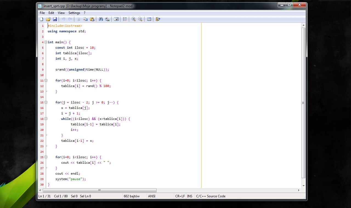Image resolution: width=351 pixels, height=208 pixels.
Task: Click the ANSI encoding status bar field
Action: click(x=152, y=196)
